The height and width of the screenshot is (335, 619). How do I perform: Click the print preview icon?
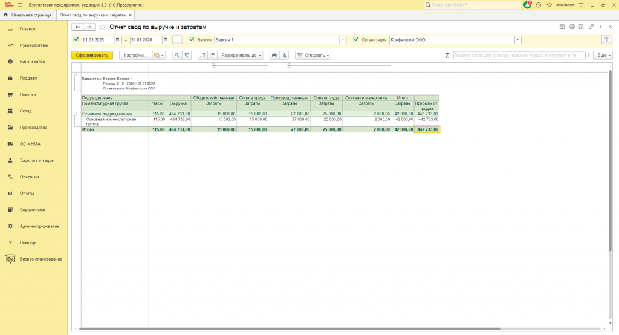point(284,55)
